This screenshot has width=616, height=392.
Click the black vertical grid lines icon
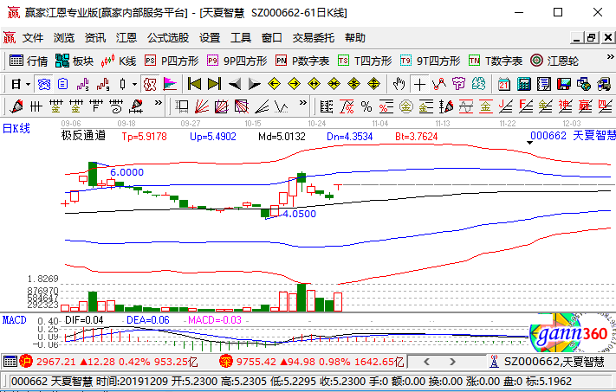coord(36,106)
